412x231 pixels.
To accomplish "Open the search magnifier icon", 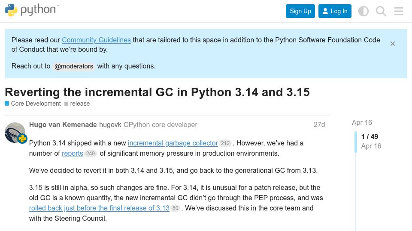I will [381, 11].
